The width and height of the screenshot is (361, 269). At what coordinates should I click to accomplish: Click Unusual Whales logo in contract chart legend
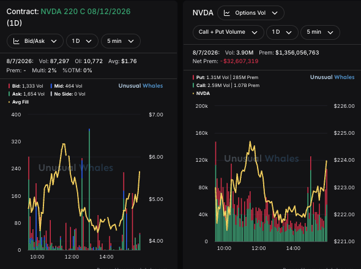tap(141, 86)
